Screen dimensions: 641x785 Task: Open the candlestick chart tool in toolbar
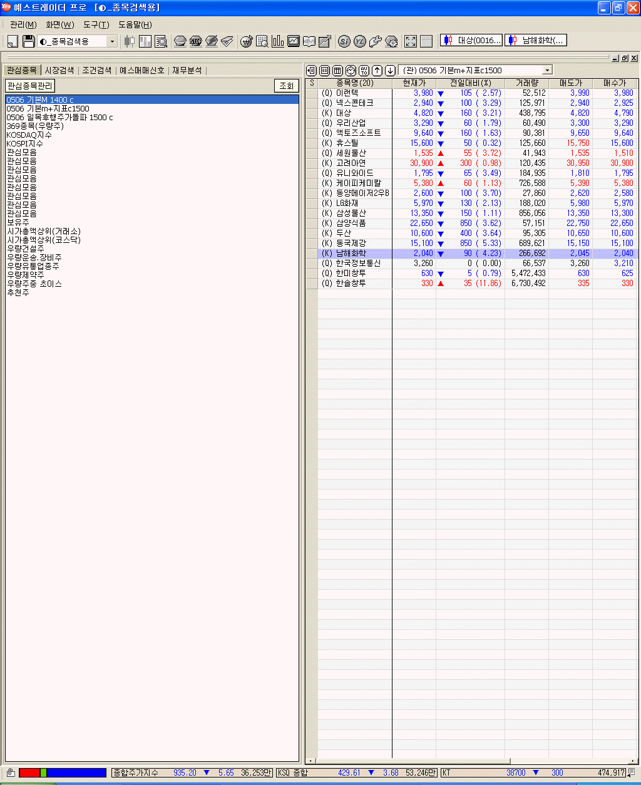coord(130,41)
